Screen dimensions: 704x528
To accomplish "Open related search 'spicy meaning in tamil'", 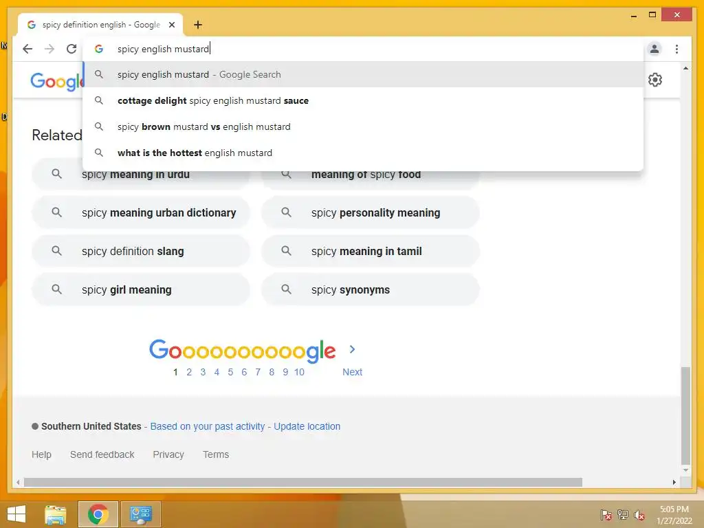I will click(371, 251).
